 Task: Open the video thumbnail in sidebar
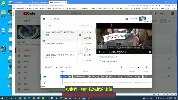[x=29, y=32]
